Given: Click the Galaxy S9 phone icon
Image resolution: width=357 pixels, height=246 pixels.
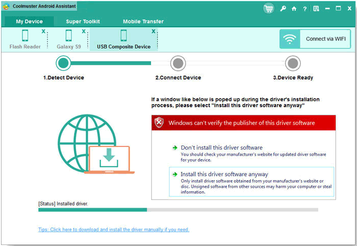Looking at the screenshot, I should coord(68,36).
